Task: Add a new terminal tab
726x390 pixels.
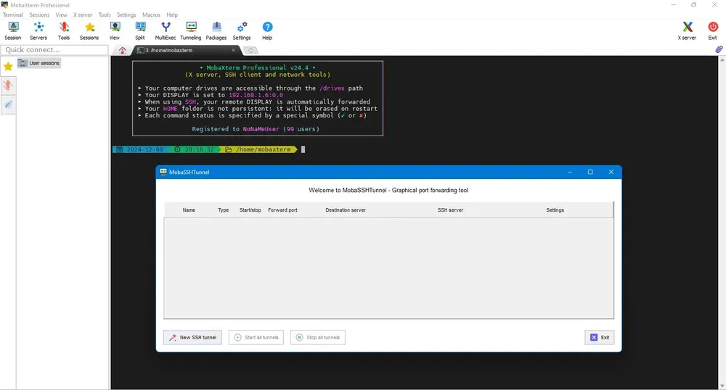Action: (250, 50)
